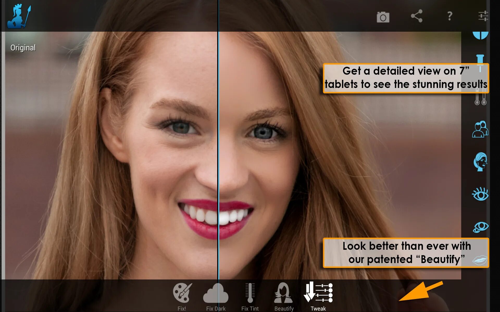Image resolution: width=500 pixels, height=312 pixels.
Task: Toggle the eye enhancement visibility icon
Action: [x=480, y=194]
